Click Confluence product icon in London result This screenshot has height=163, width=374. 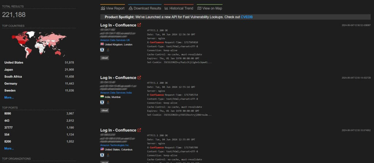102,50
